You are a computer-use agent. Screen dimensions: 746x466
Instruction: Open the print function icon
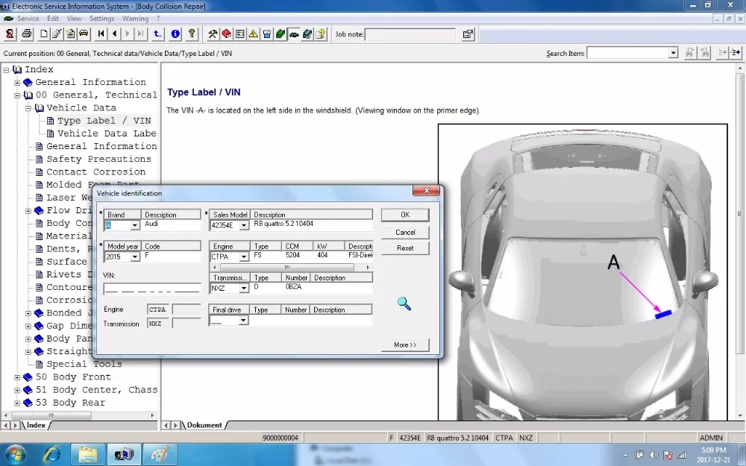tap(26, 34)
